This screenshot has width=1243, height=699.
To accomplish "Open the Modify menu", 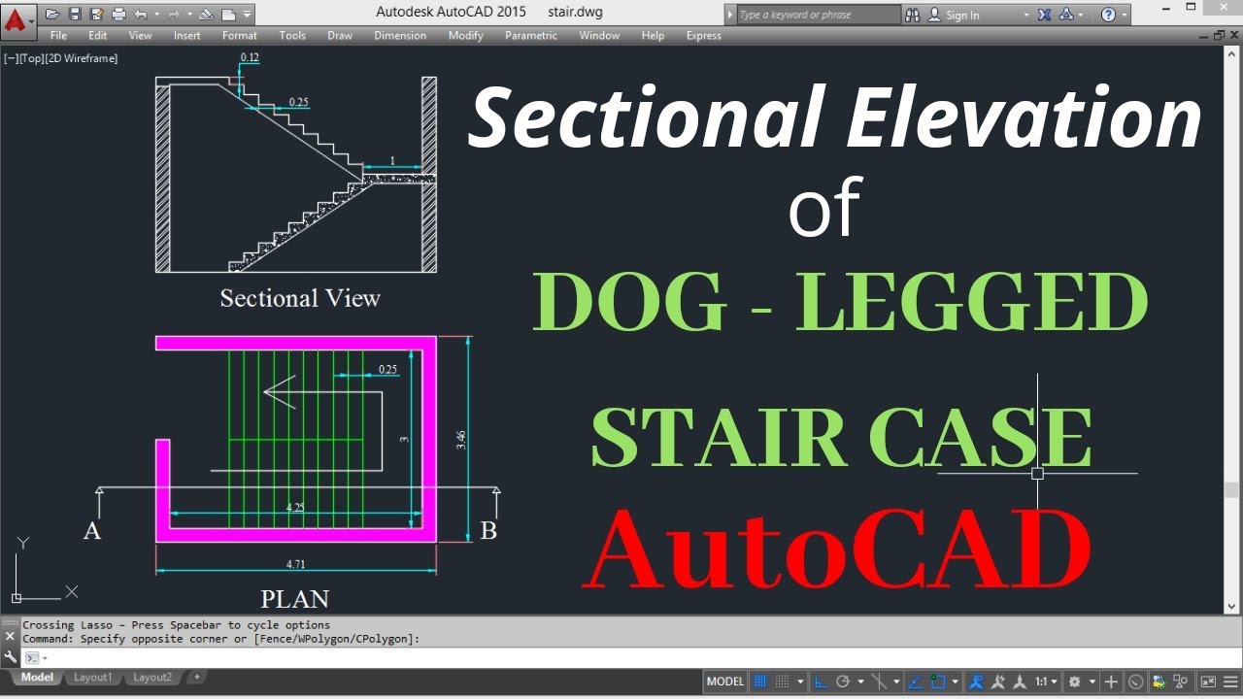I will [x=466, y=36].
